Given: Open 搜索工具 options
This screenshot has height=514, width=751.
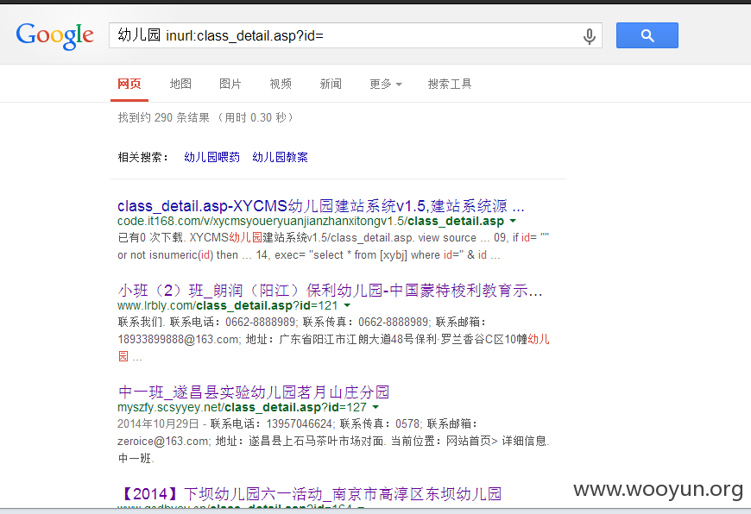Looking at the screenshot, I should (449, 85).
